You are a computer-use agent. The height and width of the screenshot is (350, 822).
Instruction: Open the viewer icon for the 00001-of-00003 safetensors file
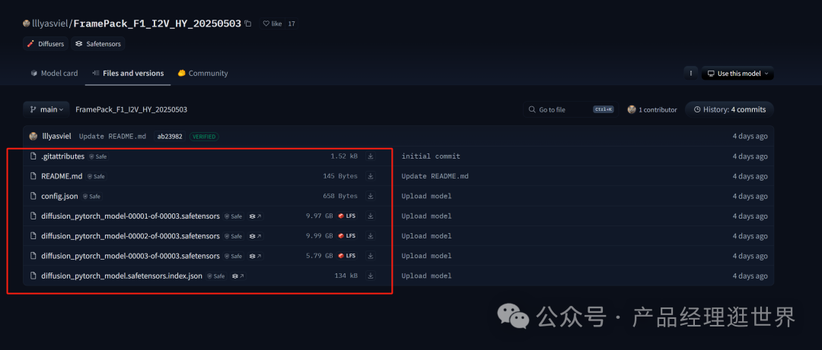point(255,216)
